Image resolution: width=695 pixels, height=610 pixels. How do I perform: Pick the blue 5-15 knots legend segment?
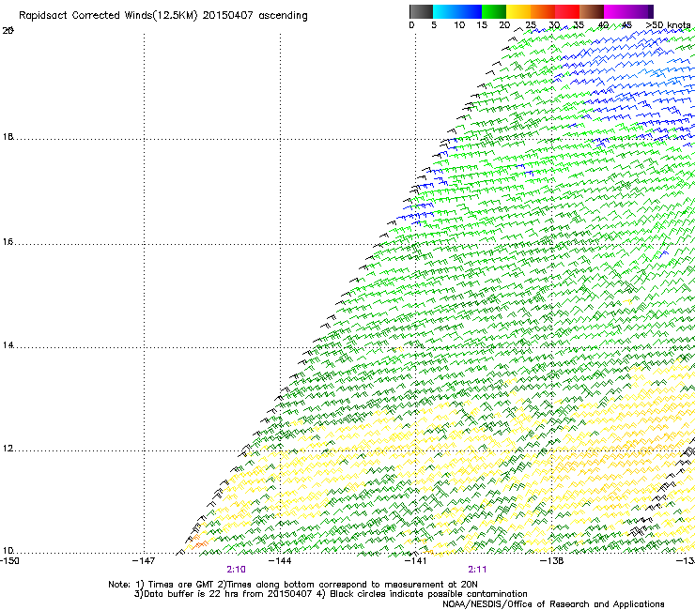pyautogui.click(x=457, y=11)
